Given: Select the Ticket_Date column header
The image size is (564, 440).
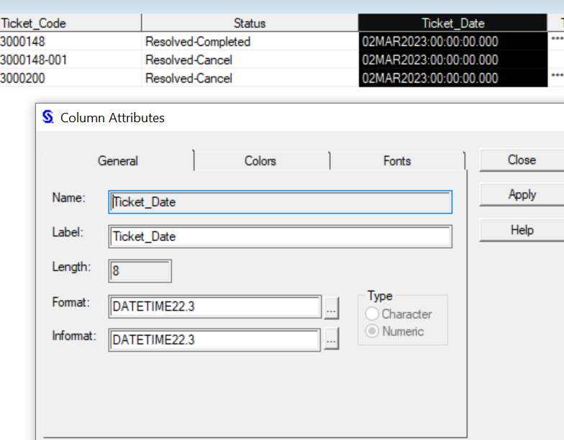Looking at the screenshot, I should 452,23.
